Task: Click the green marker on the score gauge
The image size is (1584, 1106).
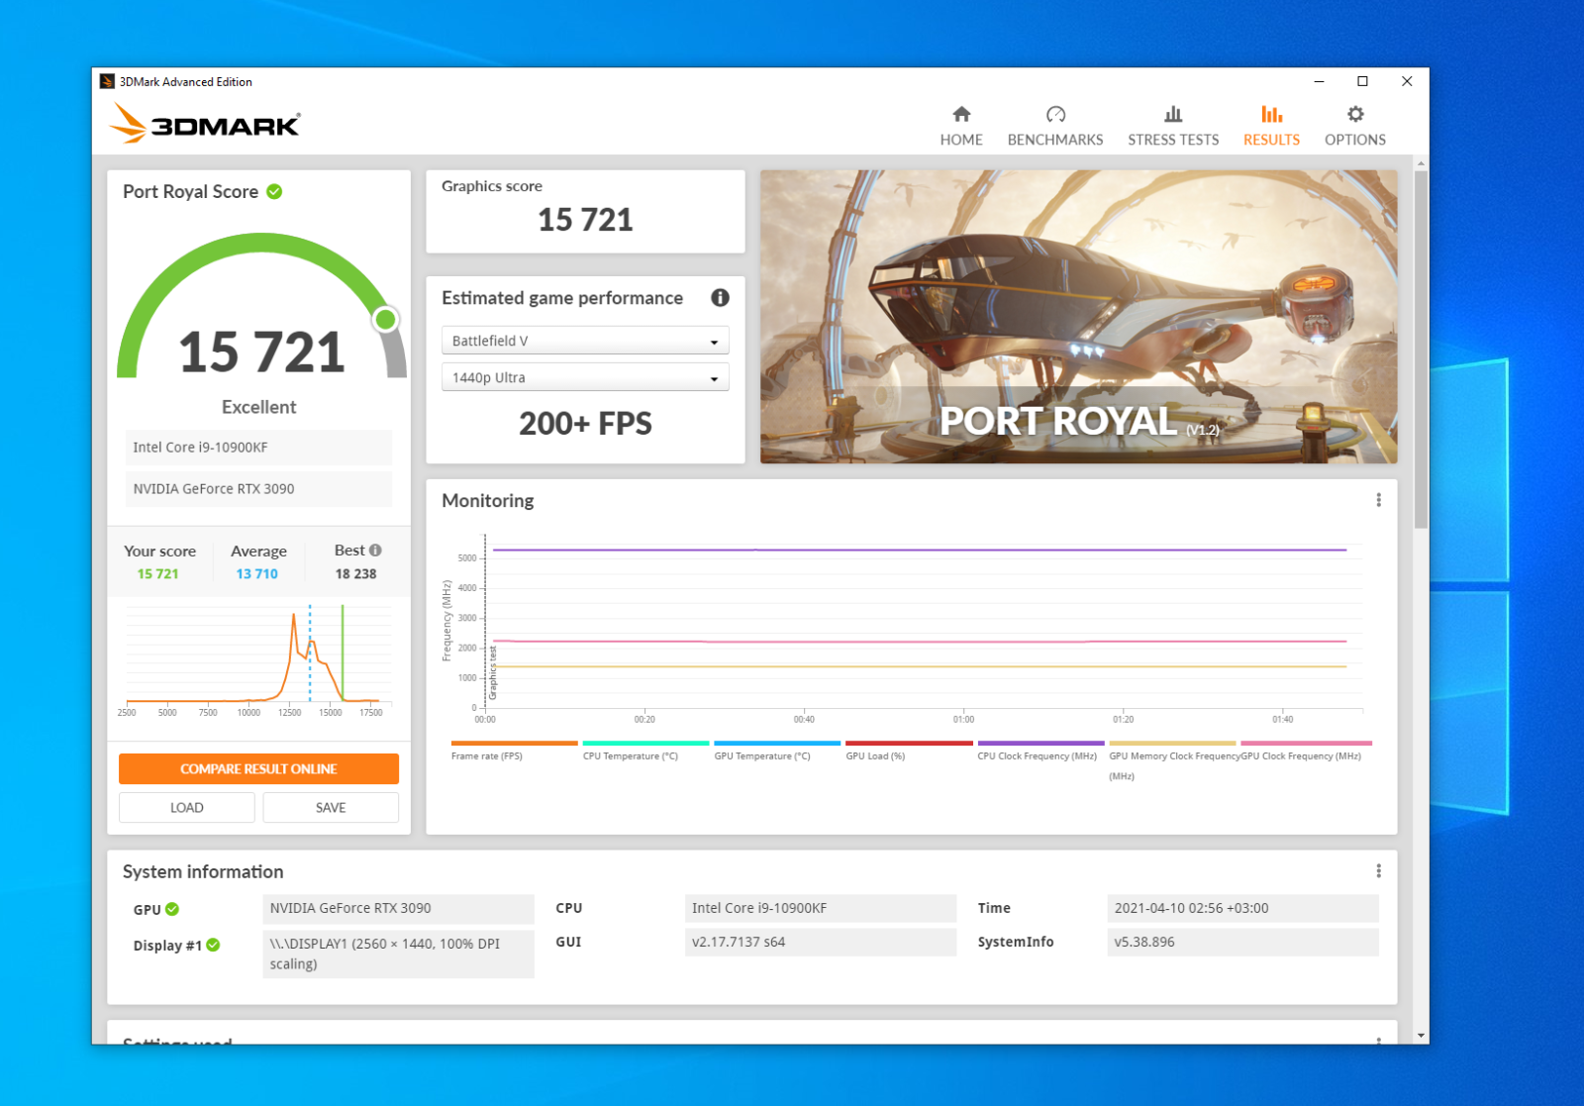Action: click(385, 319)
